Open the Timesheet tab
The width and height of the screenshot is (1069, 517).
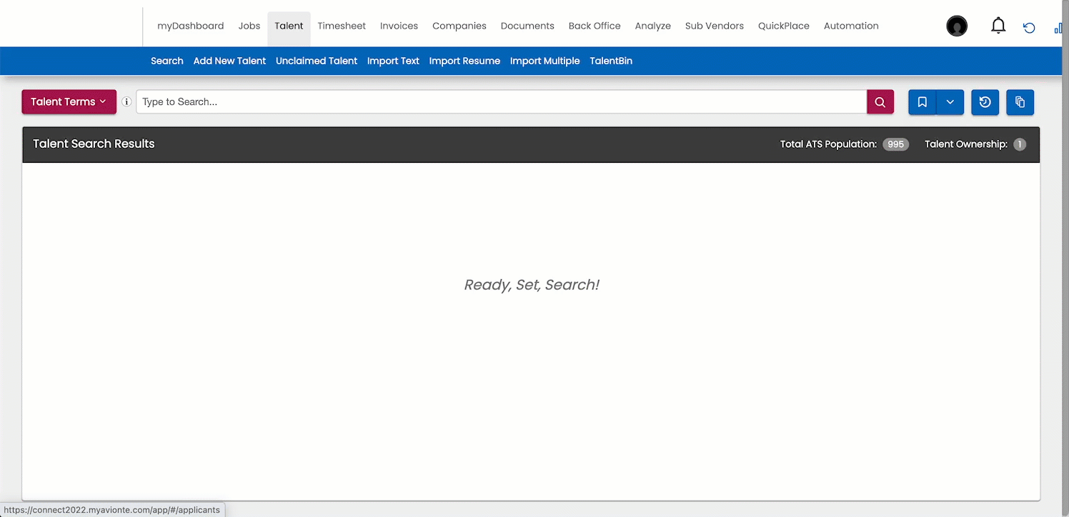[x=342, y=26]
